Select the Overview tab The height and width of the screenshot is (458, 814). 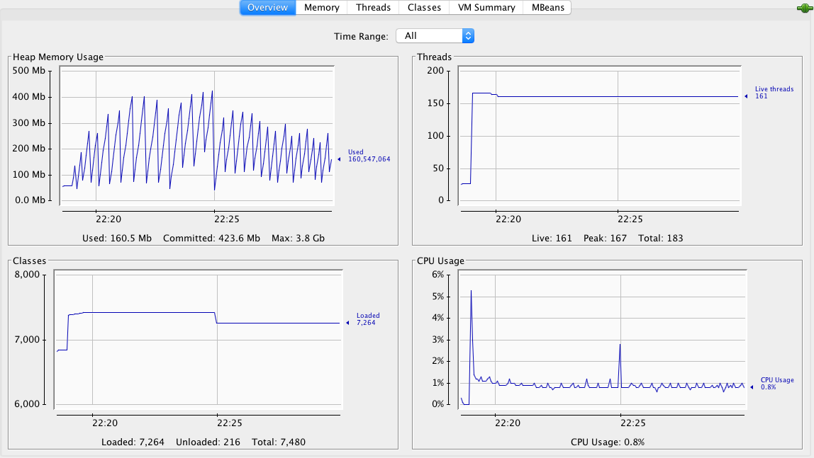coord(268,8)
